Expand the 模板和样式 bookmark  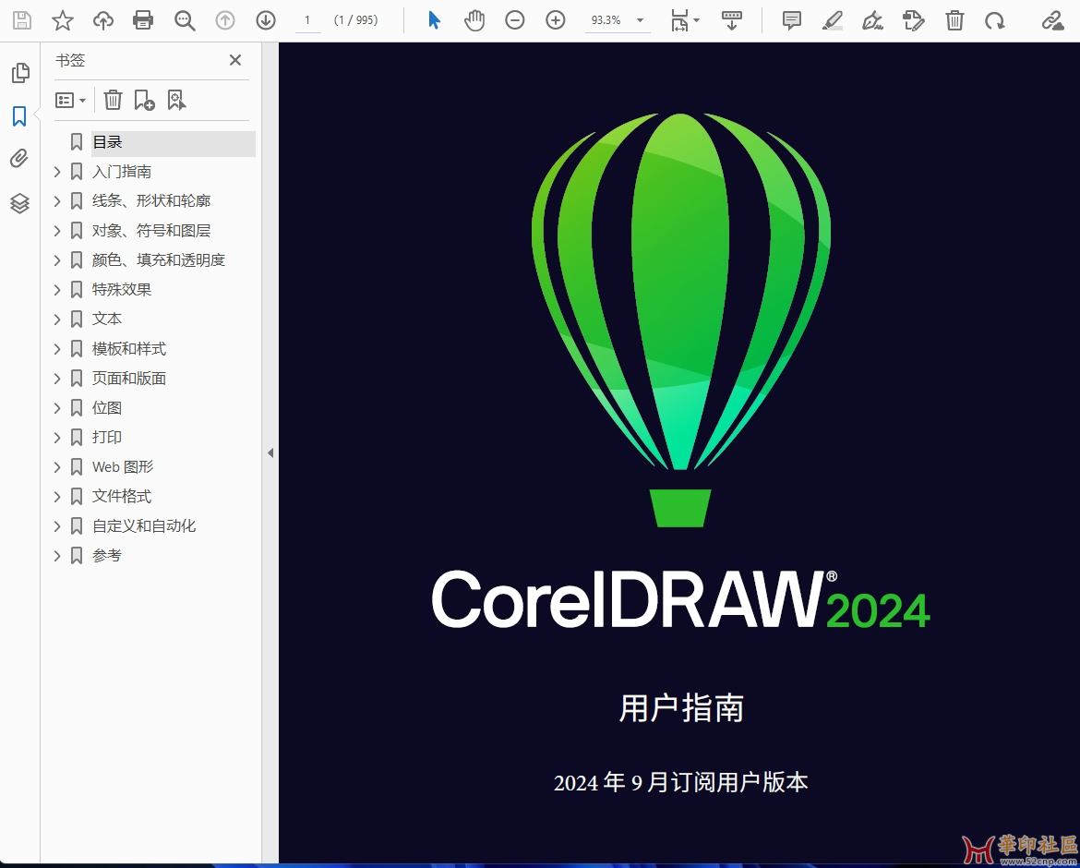[58, 349]
